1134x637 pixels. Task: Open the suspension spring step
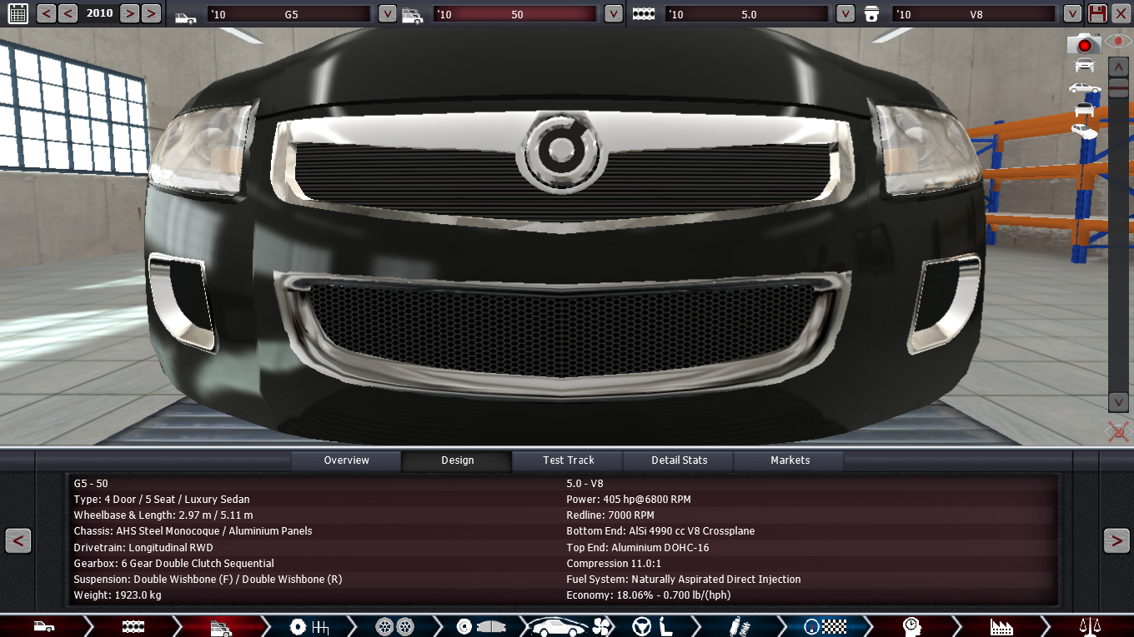coord(739,626)
